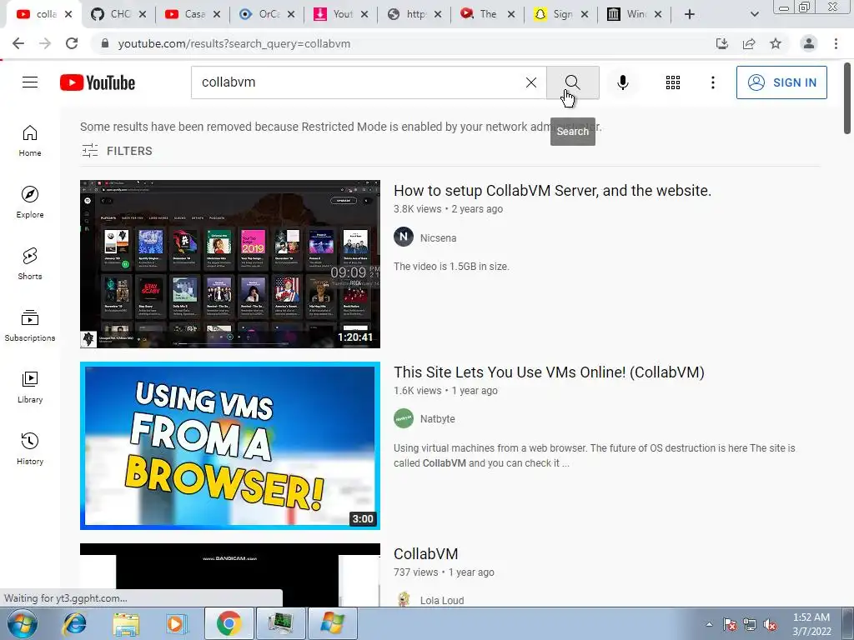Screen dimensions: 854x640
Task: Click the magnifier search button
Action: [x=572, y=82]
